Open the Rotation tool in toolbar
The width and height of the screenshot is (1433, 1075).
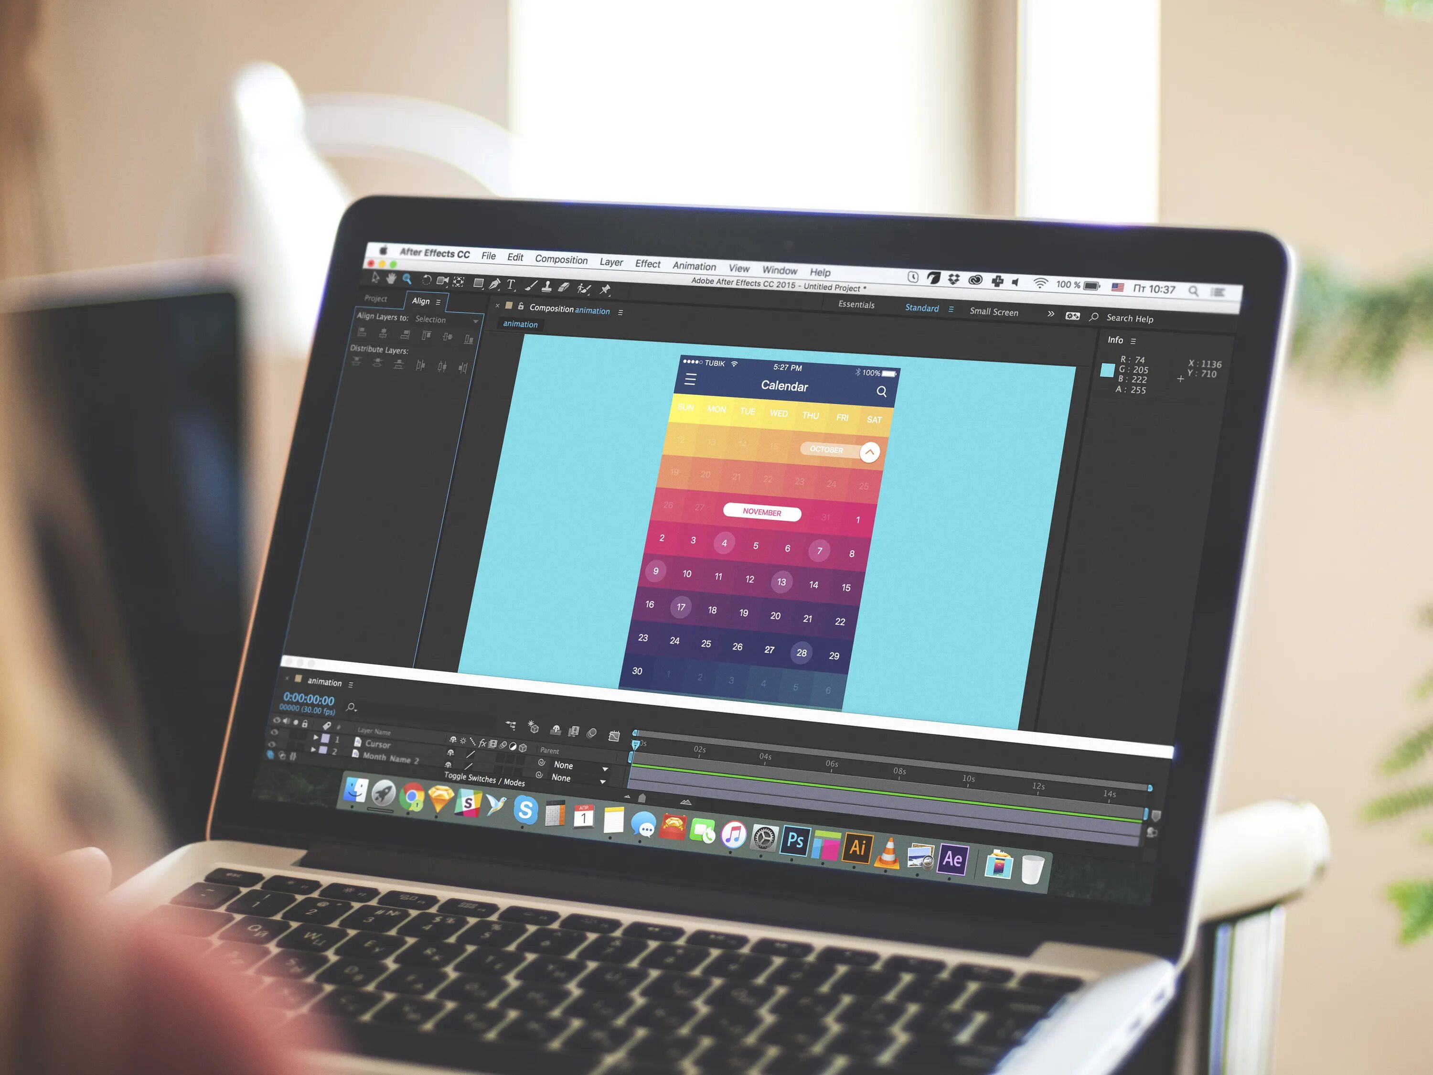tap(426, 280)
